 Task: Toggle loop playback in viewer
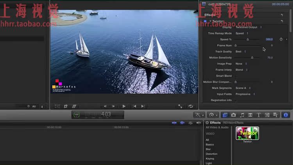pos(191,106)
